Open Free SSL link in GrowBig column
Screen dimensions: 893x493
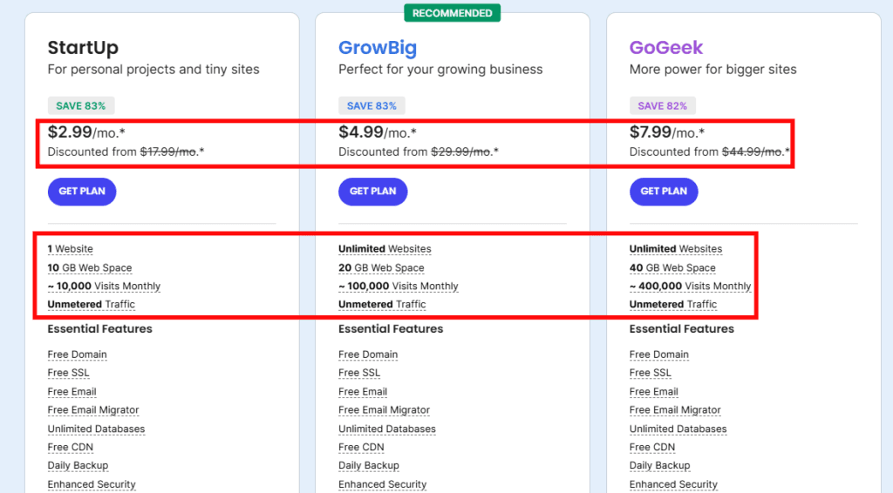[359, 373]
